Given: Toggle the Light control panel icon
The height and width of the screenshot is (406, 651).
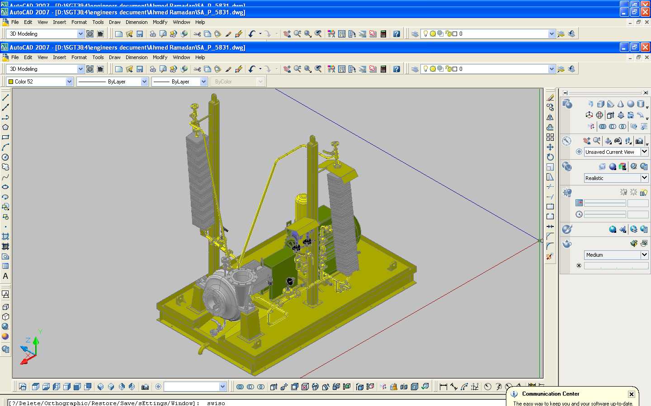Looking at the screenshot, I should click(x=567, y=192).
